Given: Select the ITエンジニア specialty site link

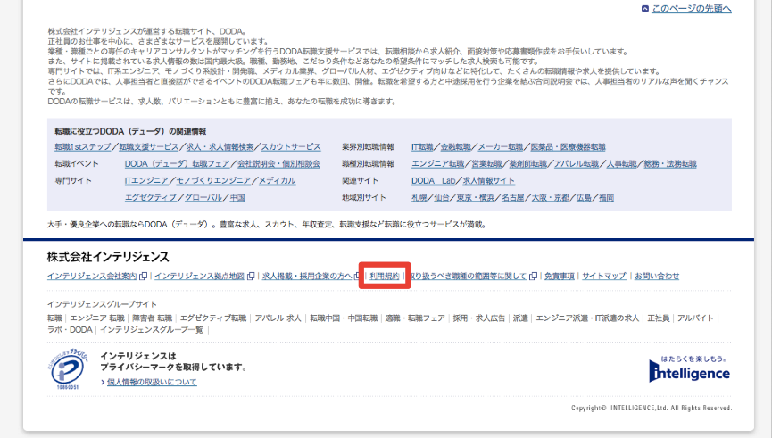Looking at the screenshot, I should tap(146, 180).
